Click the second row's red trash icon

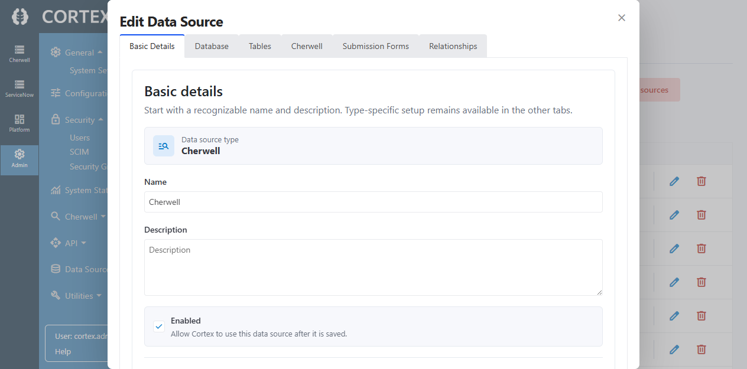[x=701, y=215]
